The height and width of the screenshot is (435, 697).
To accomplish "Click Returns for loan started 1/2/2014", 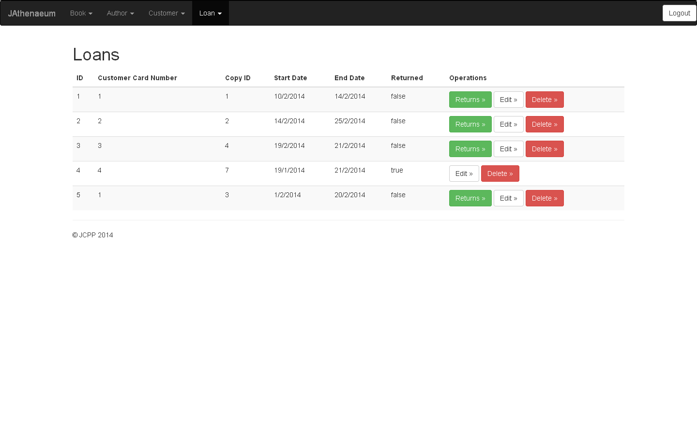I will tap(470, 198).
